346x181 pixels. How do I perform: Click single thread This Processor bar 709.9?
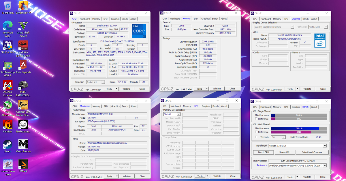pyautogui.click(x=299, y=115)
